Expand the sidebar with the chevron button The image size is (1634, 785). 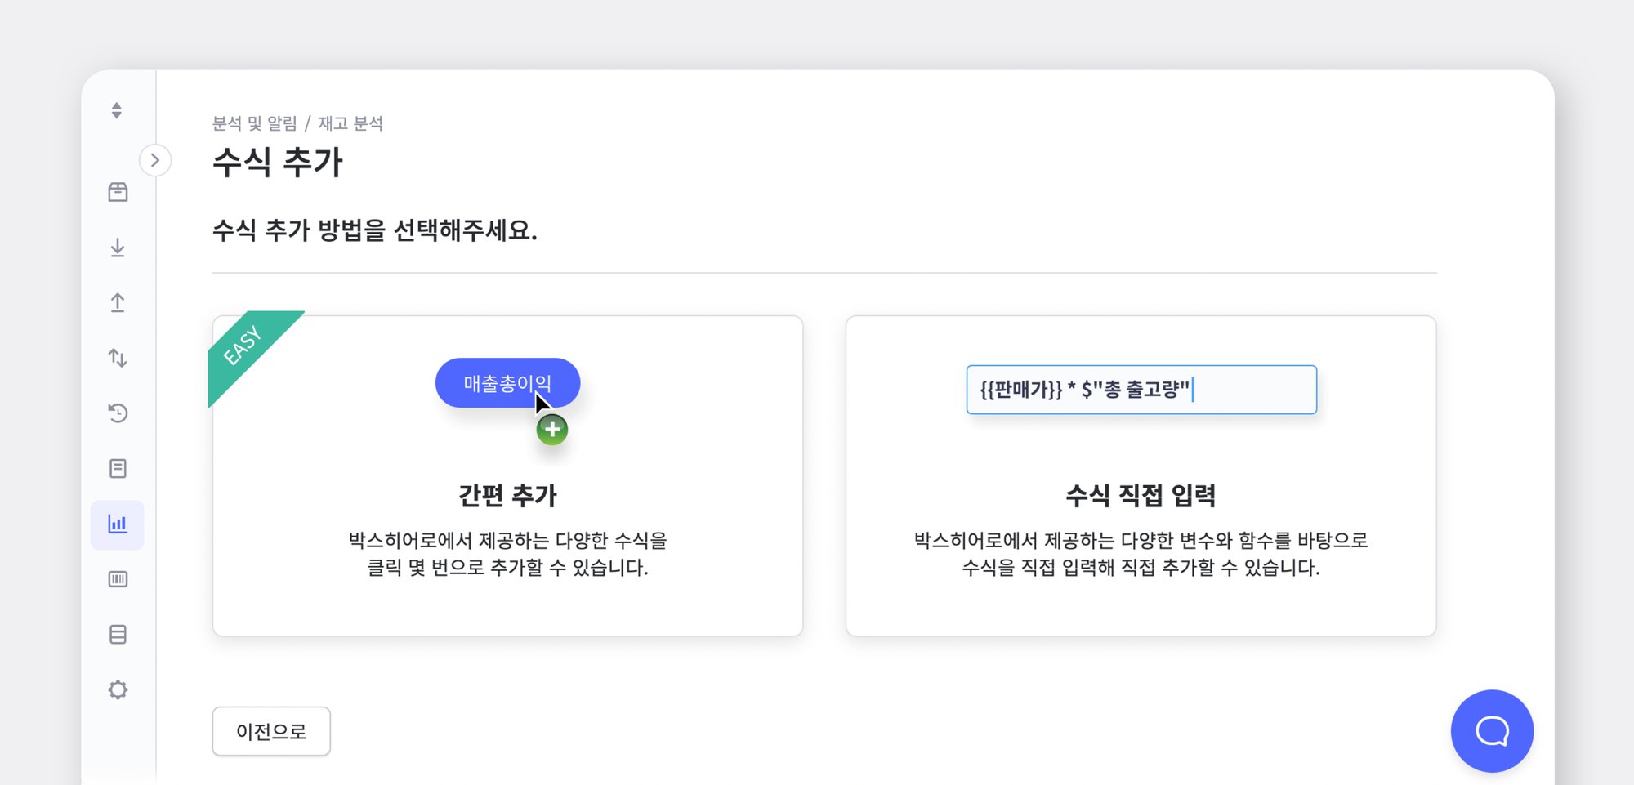155,160
